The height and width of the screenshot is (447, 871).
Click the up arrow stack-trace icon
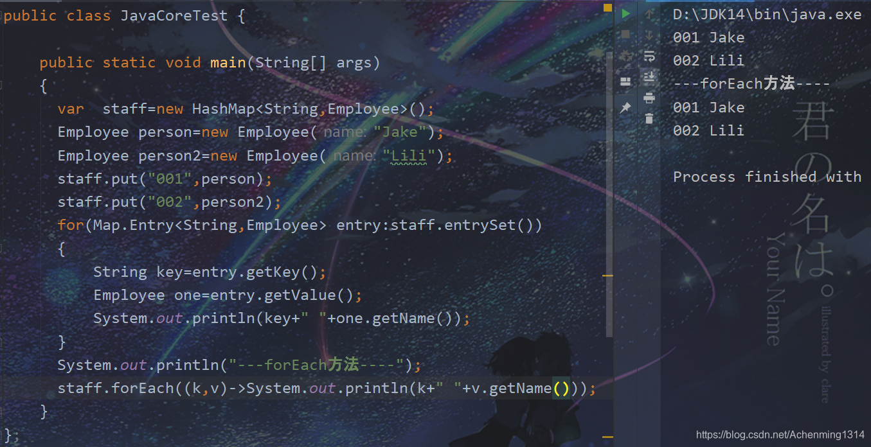coord(649,14)
